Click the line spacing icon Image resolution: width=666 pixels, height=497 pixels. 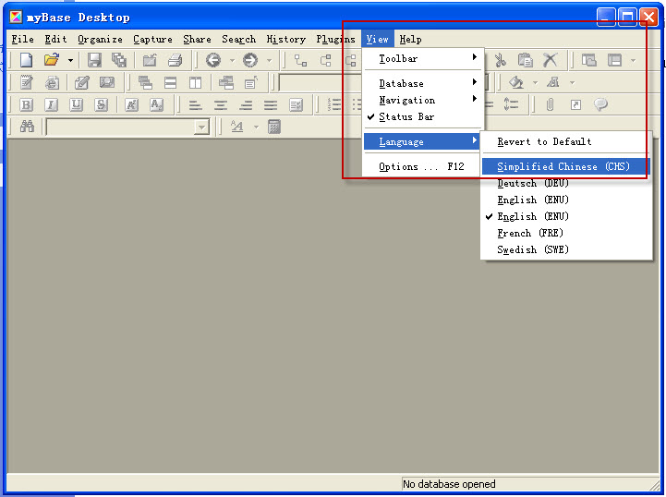tap(511, 104)
